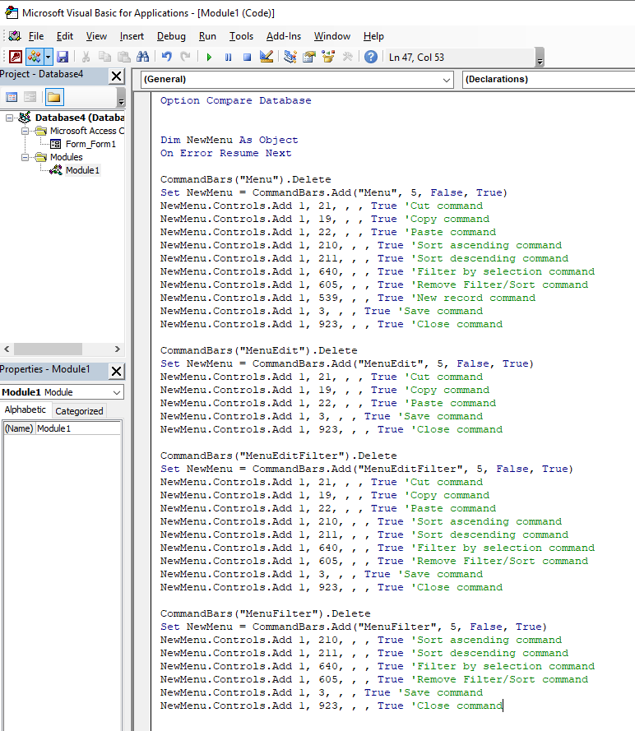Close the Properties panel
635x731 pixels.
pyautogui.click(x=116, y=371)
